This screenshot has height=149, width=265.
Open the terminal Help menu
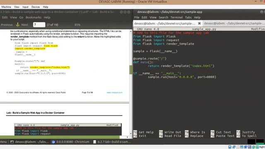pyautogui.click(x=197, y=17)
